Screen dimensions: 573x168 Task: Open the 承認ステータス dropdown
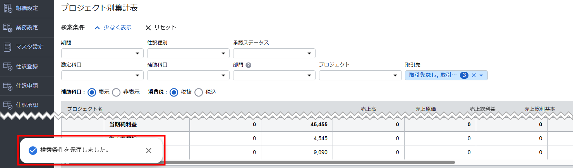tap(274, 53)
